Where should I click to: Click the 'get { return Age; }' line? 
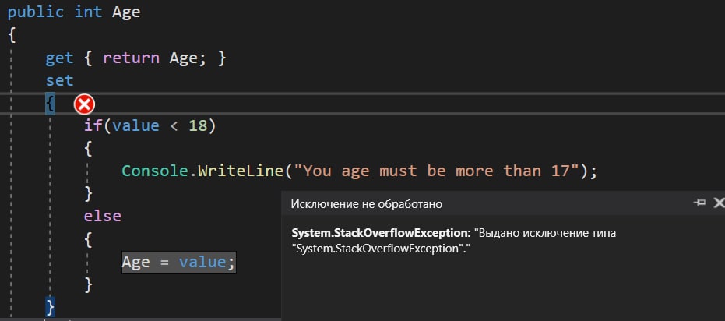click(x=135, y=58)
